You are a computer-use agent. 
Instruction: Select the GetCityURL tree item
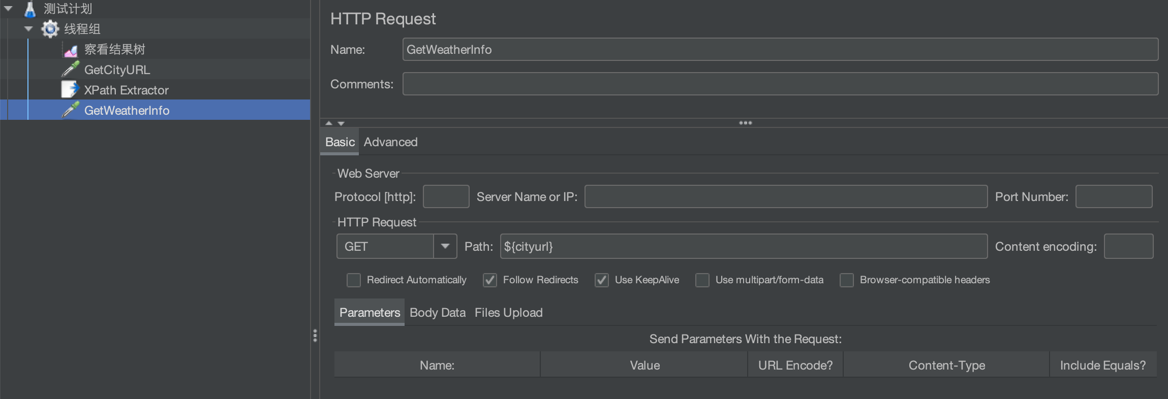pos(117,70)
